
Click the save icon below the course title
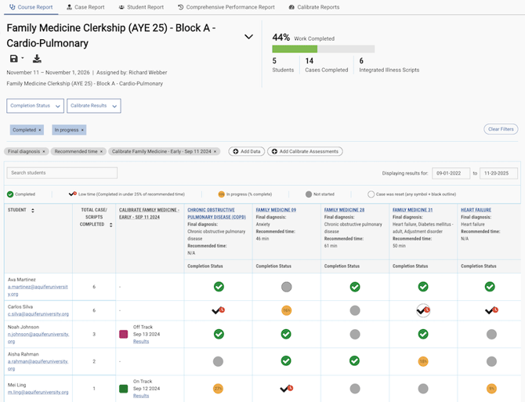pyautogui.click(x=13, y=59)
